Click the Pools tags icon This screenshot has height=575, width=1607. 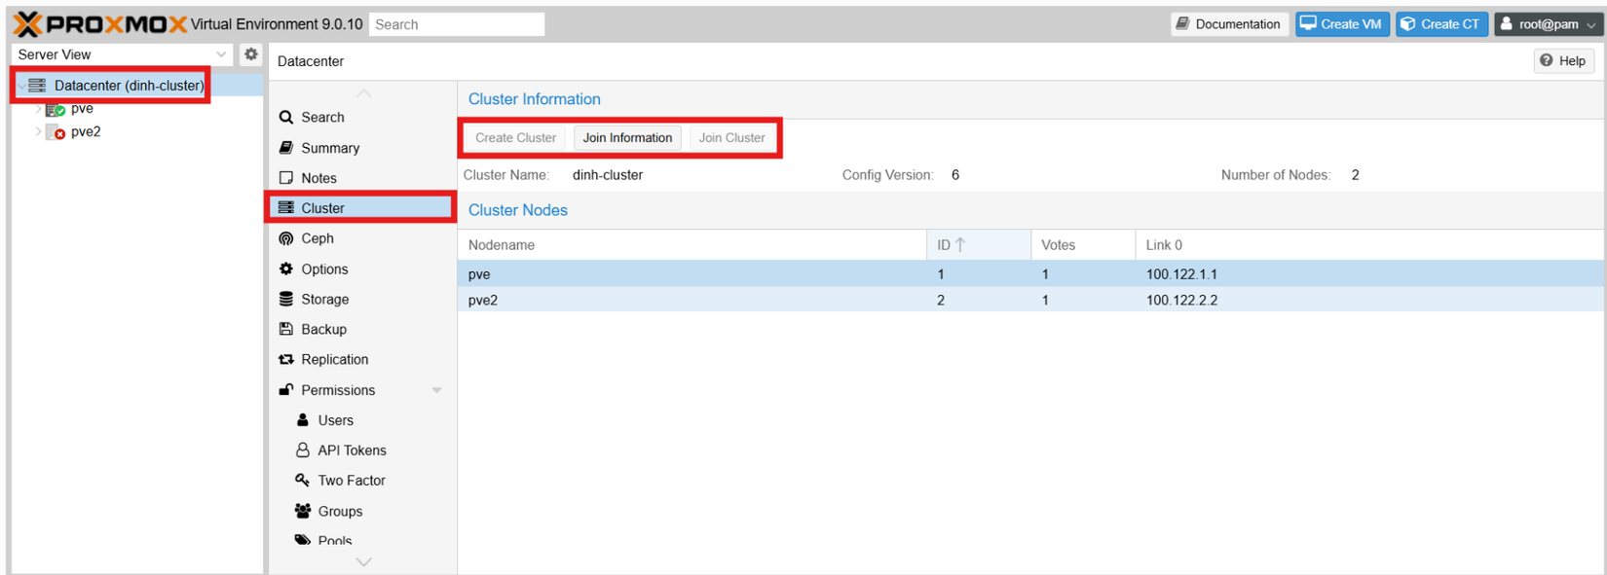tap(303, 540)
